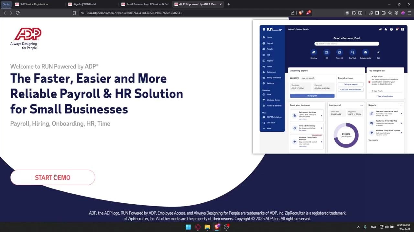Viewport: 414px width, 232px height.
Task: Bookmark this page using the bookmark icon
Action: pos(74,13)
